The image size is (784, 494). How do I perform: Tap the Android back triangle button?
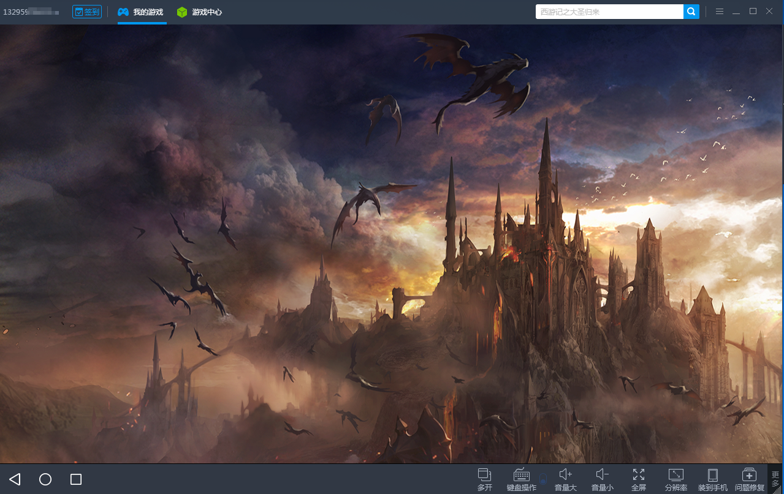click(x=15, y=479)
